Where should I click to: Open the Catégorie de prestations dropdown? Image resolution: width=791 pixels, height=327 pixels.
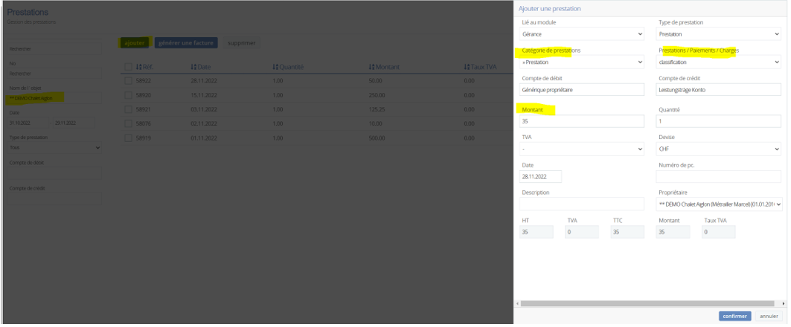pos(582,62)
